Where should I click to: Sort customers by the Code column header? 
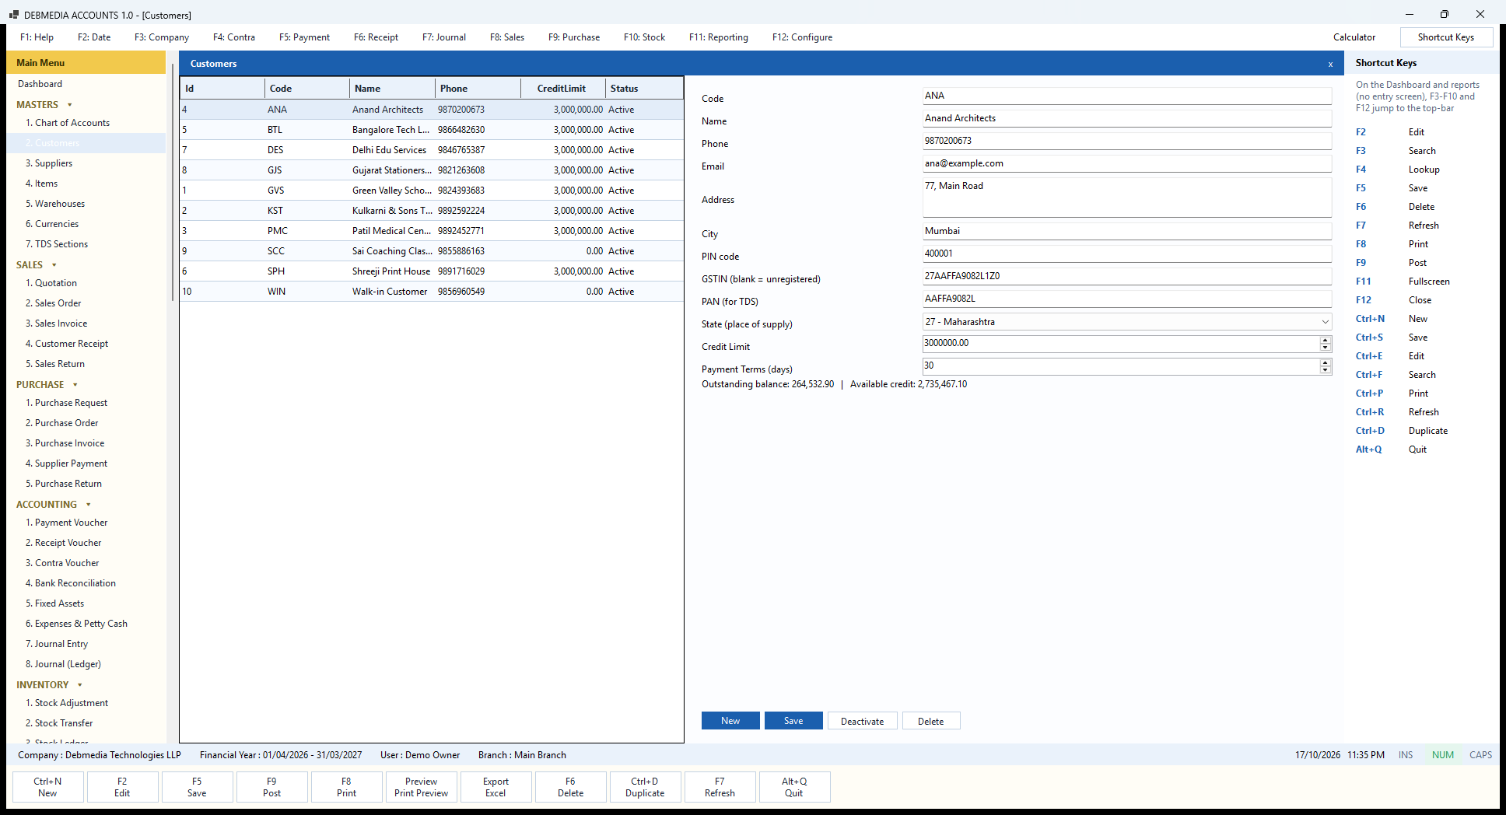[307, 89]
